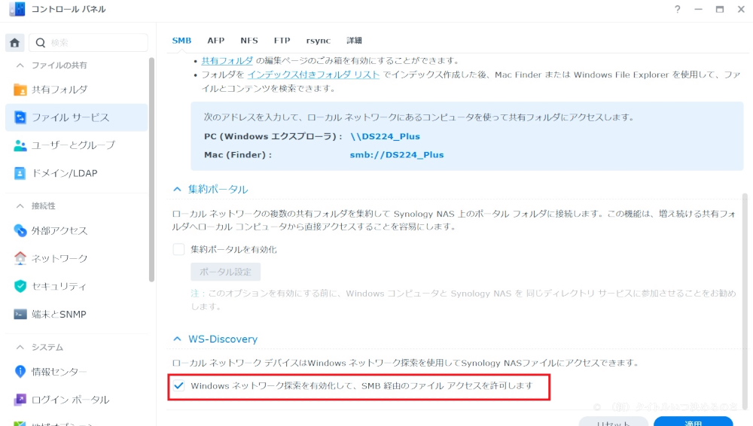Click \\DS224_Plus address link
The height and width of the screenshot is (426, 753).
click(385, 136)
